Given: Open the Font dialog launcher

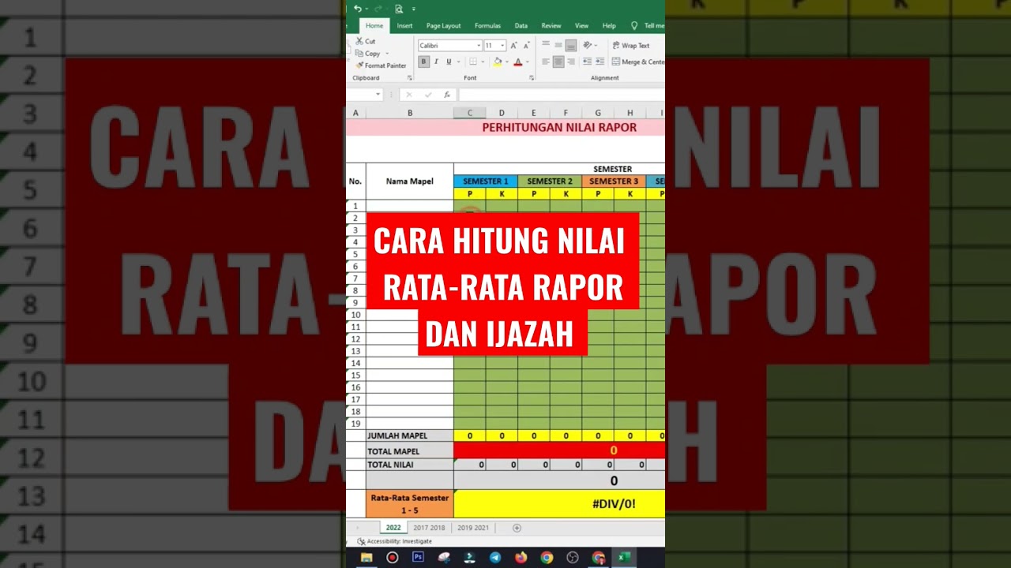Looking at the screenshot, I should (532, 78).
